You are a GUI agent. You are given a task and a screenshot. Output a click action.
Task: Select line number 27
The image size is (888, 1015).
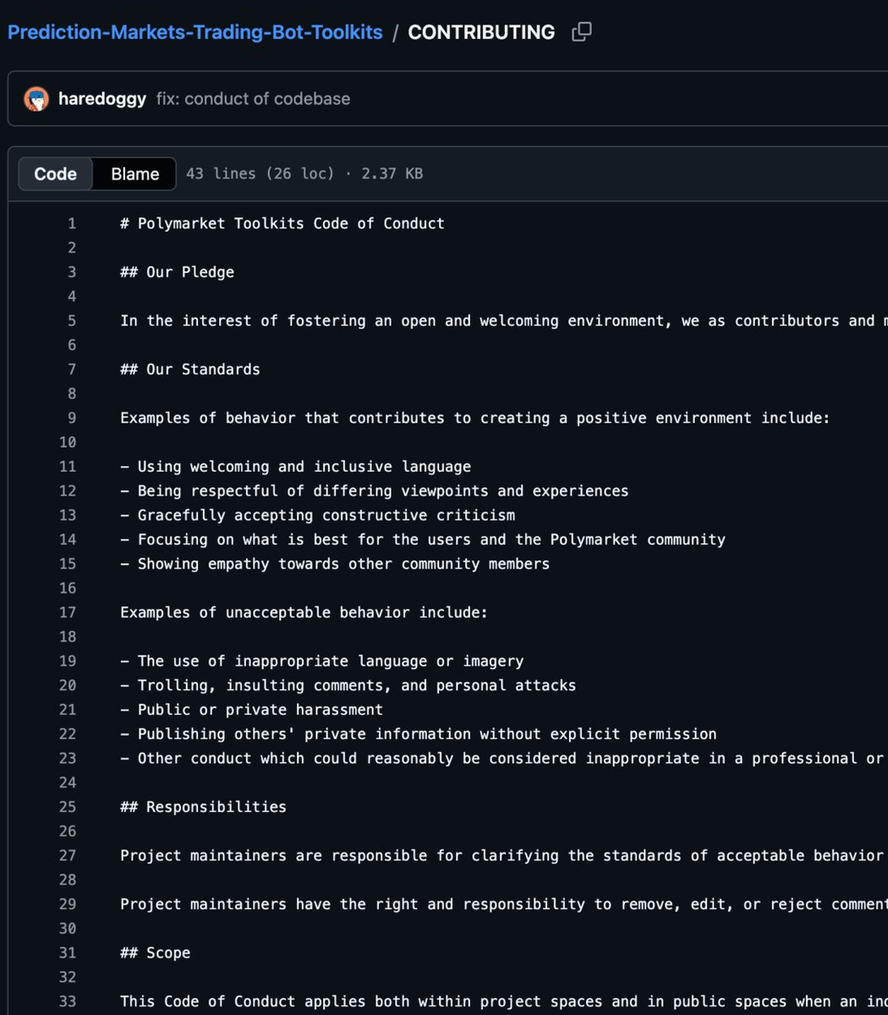pyautogui.click(x=68, y=855)
